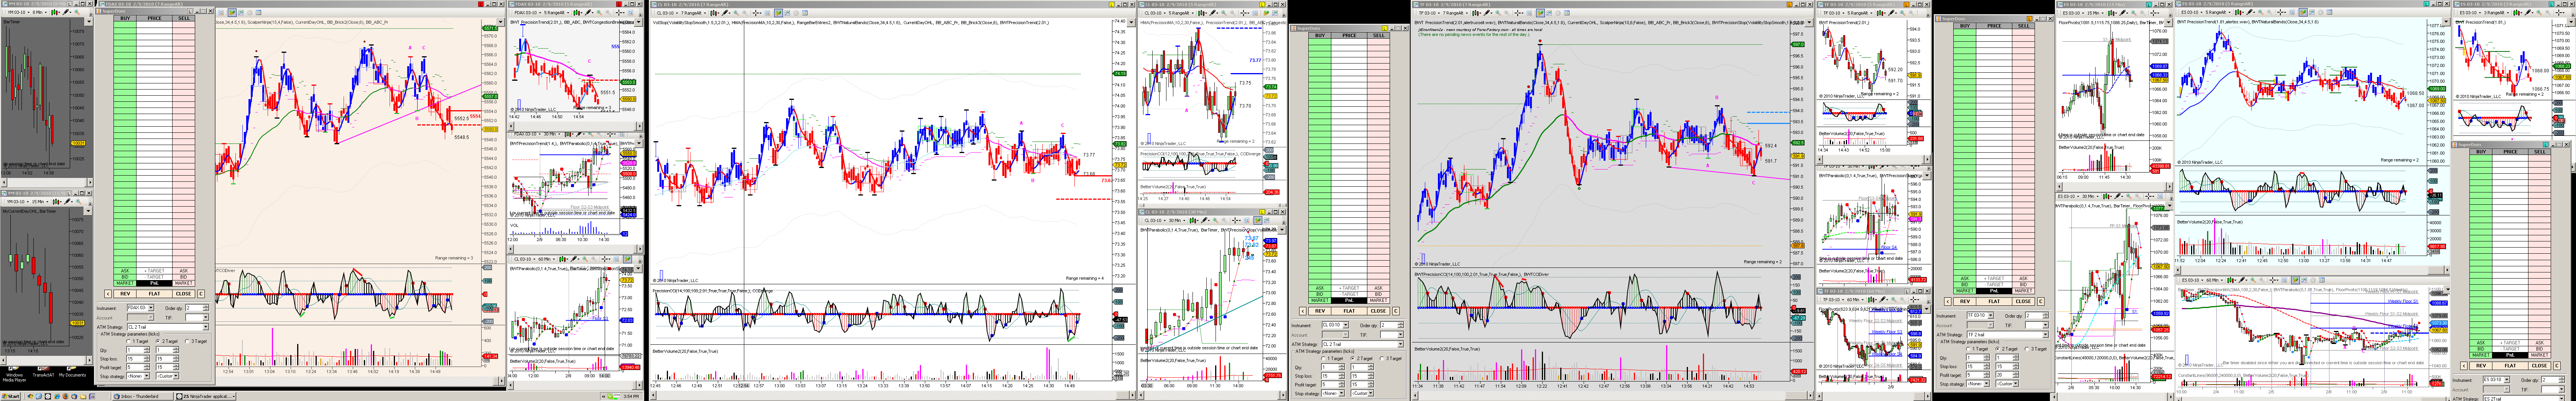This screenshot has height=401, width=2576.
Task: Select 3 Target in CL SuperDOM
Action: tap(1391, 358)
